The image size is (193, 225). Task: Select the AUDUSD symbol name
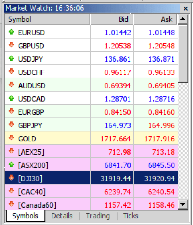(32, 86)
